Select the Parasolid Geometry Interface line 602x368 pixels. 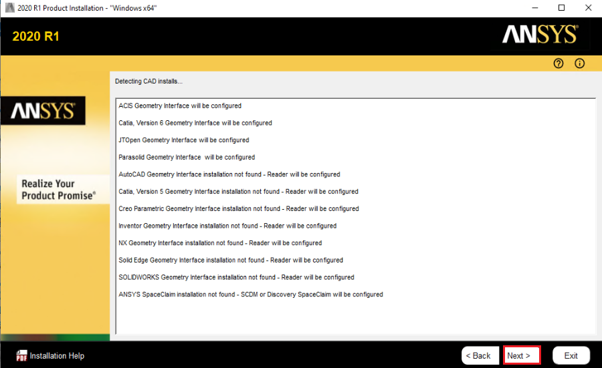click(x=187, y=157)
